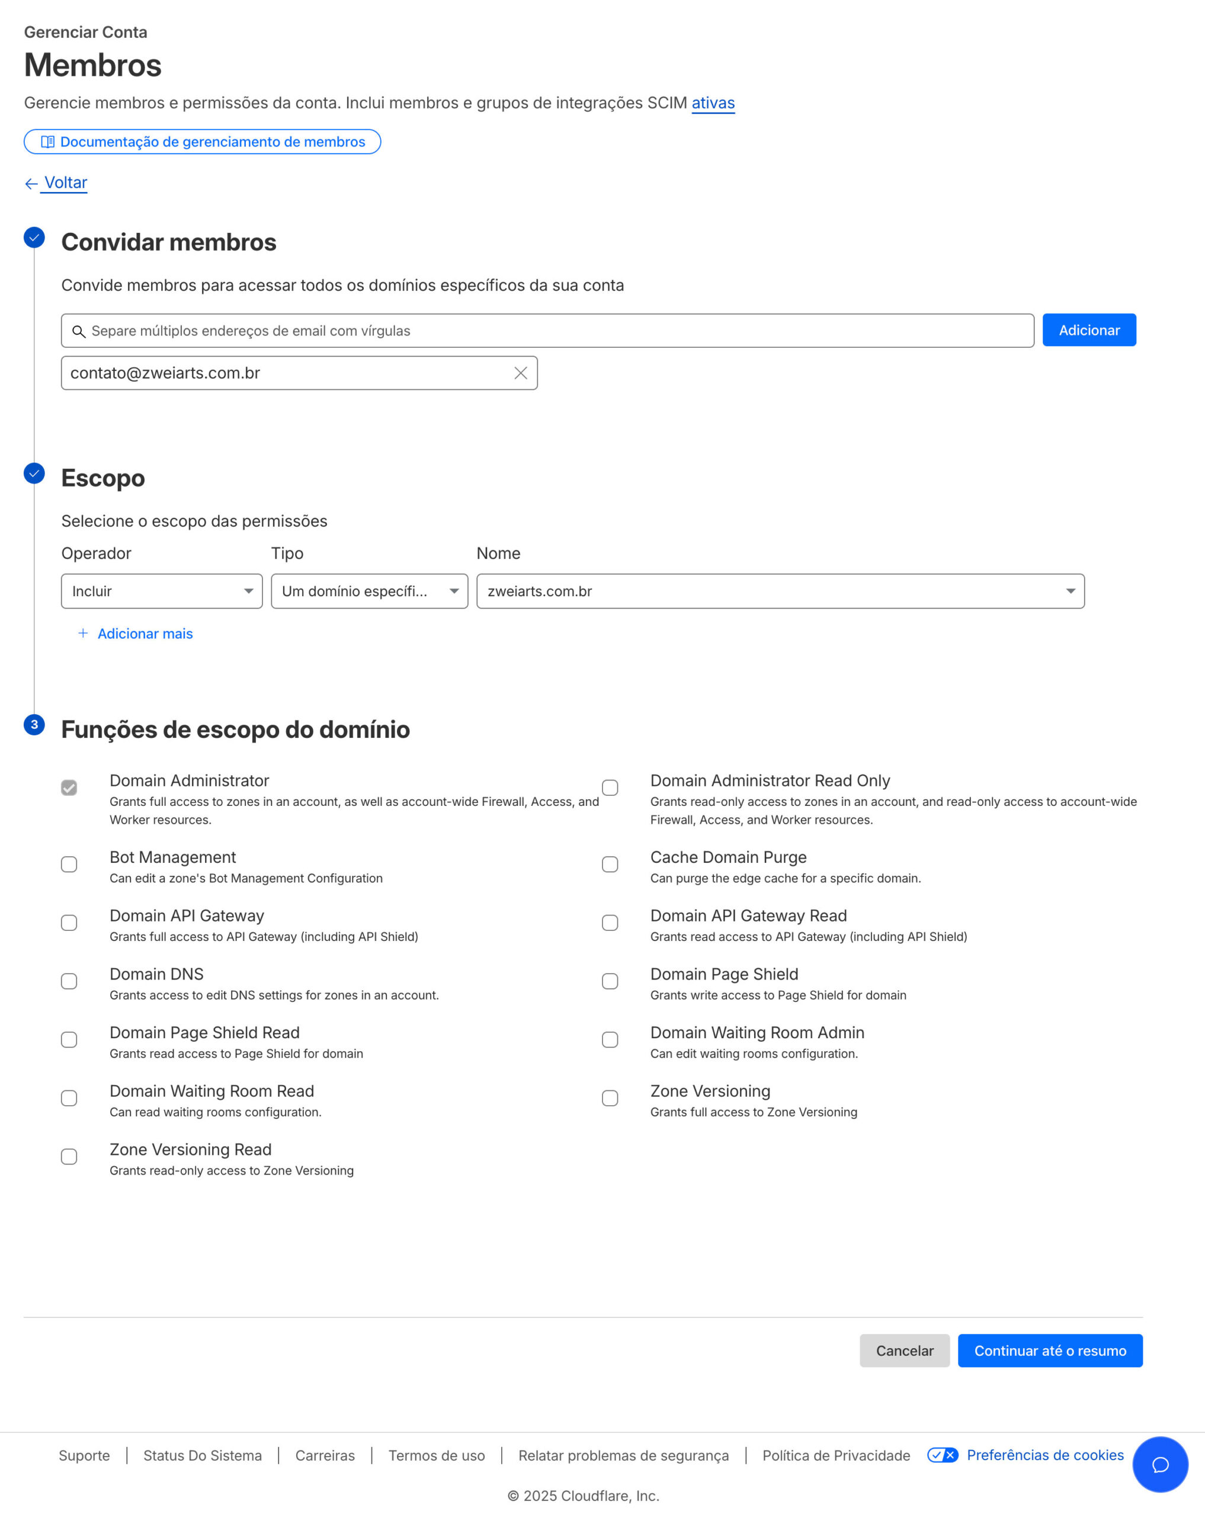
Task: Click the Convidar membros completed step checkmark
Action: pyautogui.click(x=34, y=238)
